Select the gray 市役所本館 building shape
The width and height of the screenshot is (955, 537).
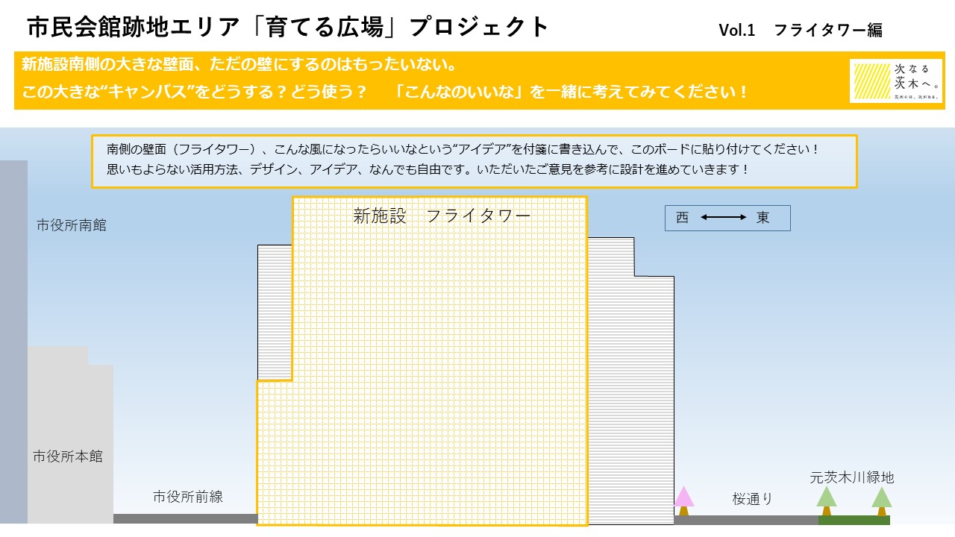[70, 435]
